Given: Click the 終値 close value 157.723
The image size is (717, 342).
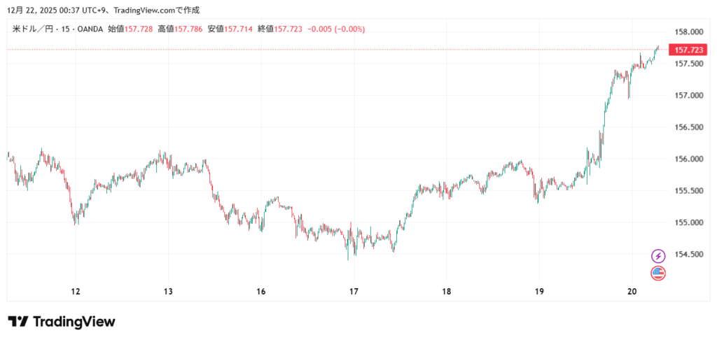Looking at the screenshot, I should point(288,29).
